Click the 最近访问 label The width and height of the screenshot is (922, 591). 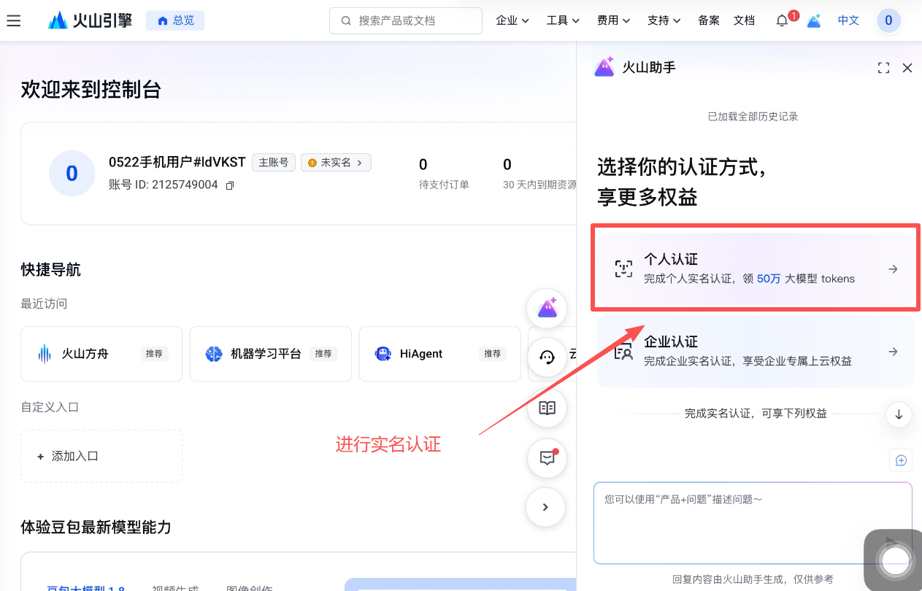coord(44,304)
